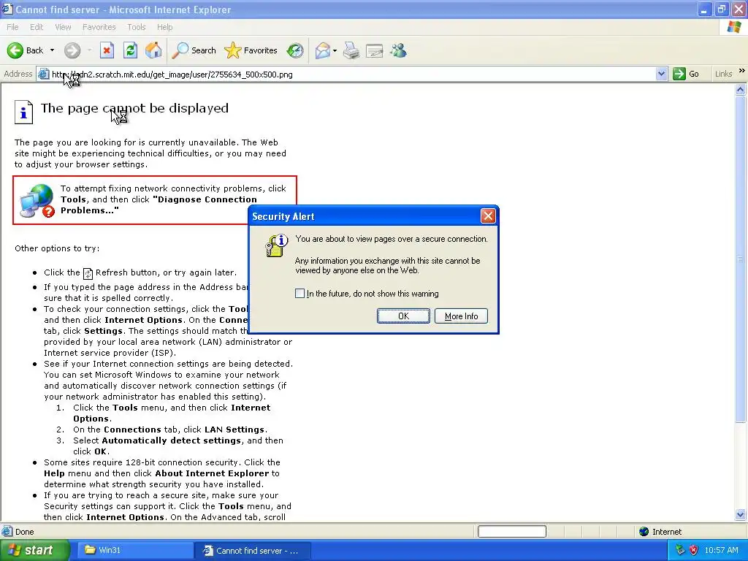748x561 pixels.
Task: Click the inline Refresh icon in bullet list
Action: pyautogui.click(x=88, y=273)
